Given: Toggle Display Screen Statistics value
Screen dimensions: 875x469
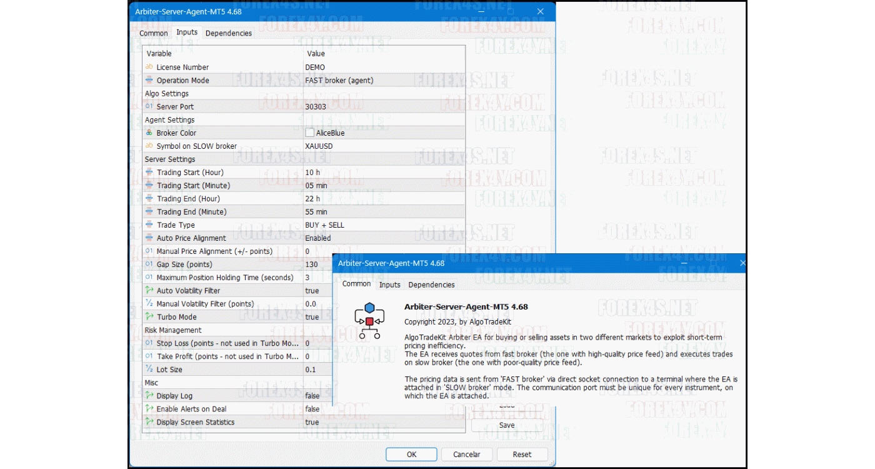Looking at the screenshot, I should pyautogui.click(x=312, y=422).
